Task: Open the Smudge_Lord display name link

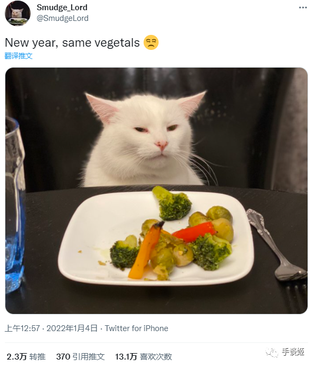Action: [62, 8]
